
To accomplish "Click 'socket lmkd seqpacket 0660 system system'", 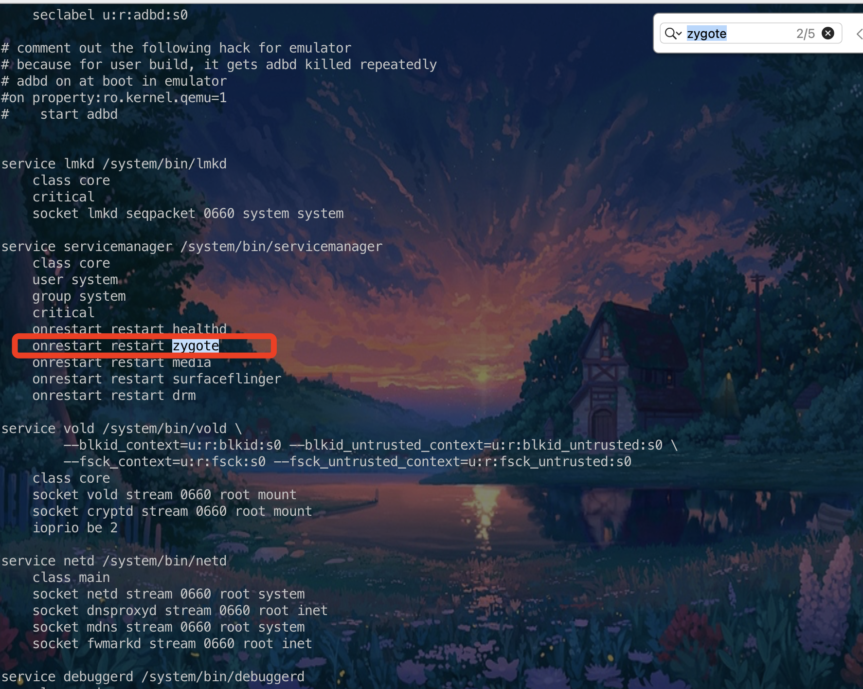I will 188,214.
